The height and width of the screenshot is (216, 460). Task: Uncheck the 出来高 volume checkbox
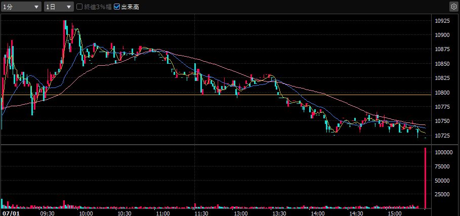point(117,7)
